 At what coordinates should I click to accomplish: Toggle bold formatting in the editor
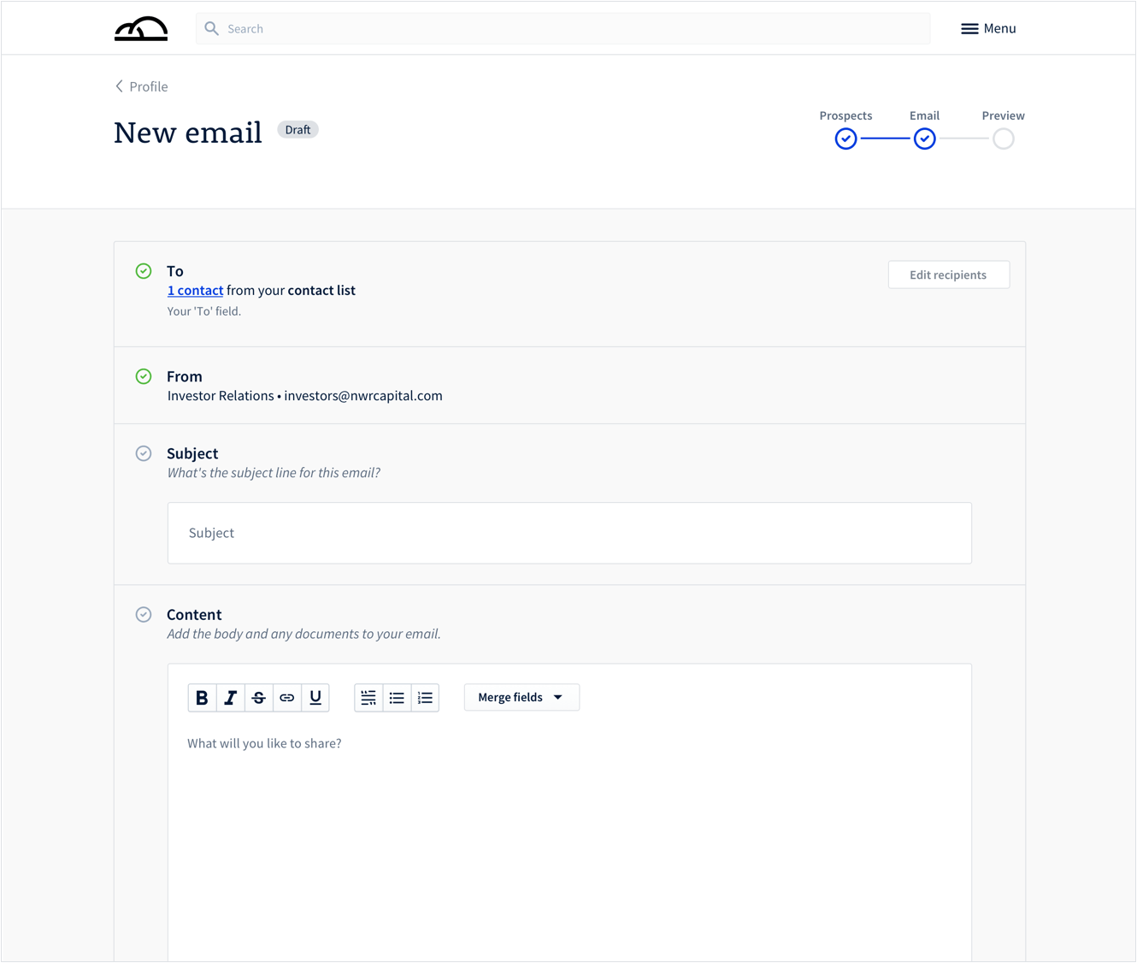[202, 698]
